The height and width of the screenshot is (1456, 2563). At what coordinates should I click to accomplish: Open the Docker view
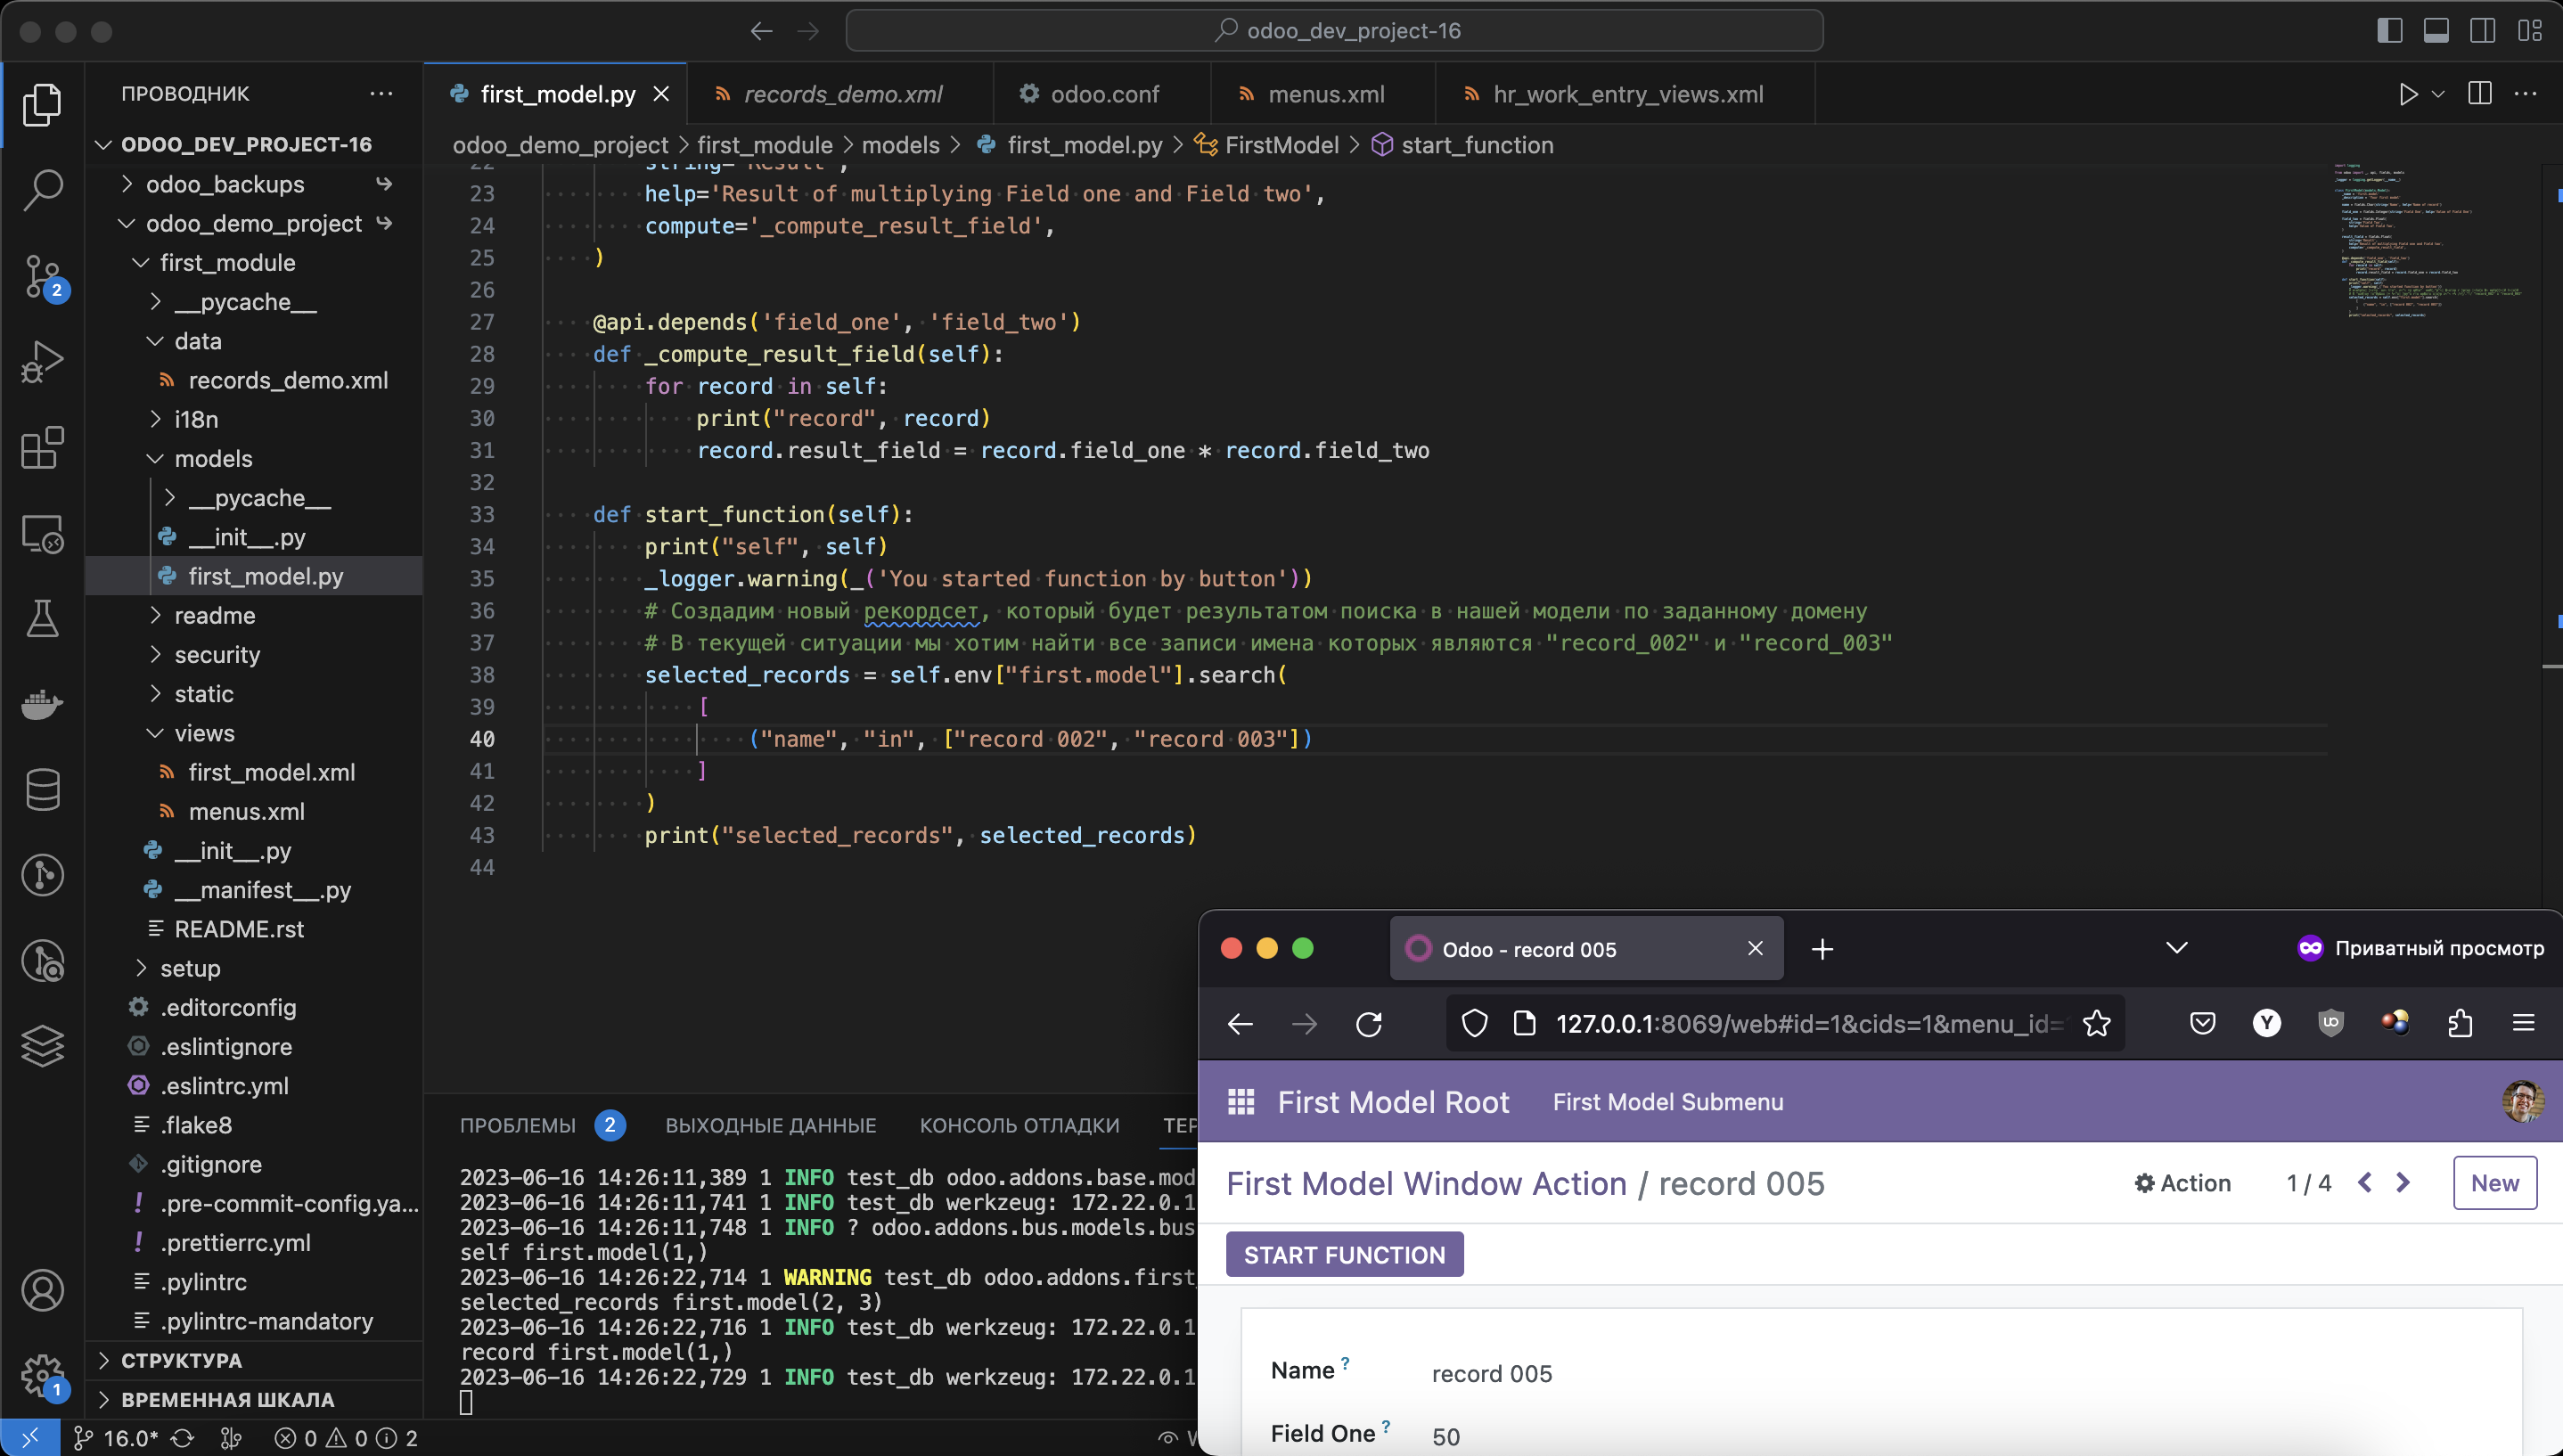42,705
